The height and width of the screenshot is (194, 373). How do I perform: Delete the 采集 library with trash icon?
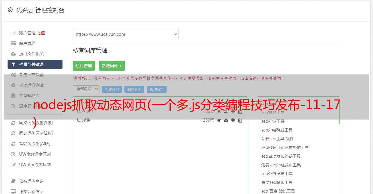[x=240, y=120]
